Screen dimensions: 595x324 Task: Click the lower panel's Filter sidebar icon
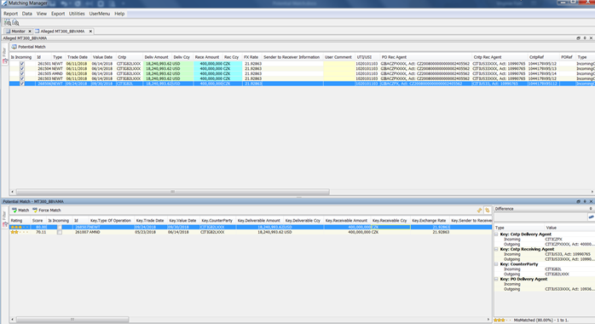pos(5,224)
